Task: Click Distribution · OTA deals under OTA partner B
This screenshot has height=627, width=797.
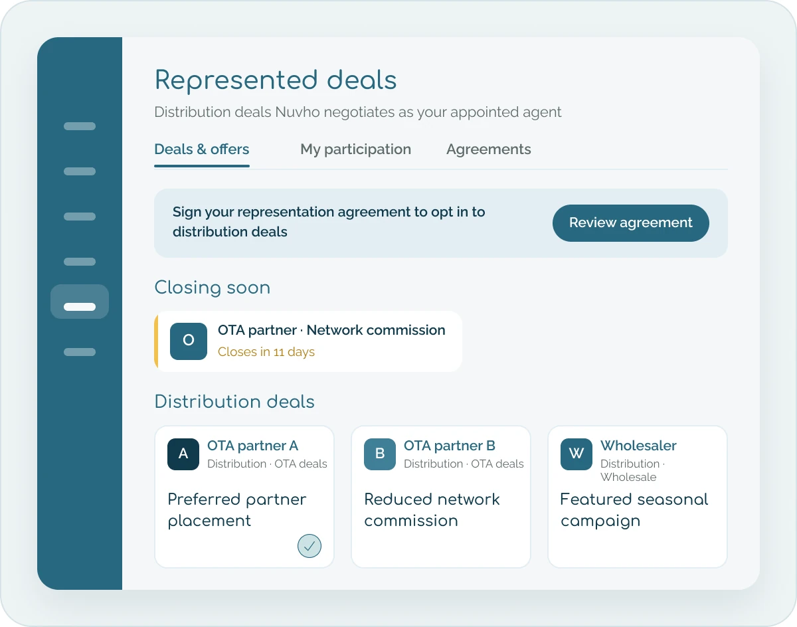Action: [464, 464]
